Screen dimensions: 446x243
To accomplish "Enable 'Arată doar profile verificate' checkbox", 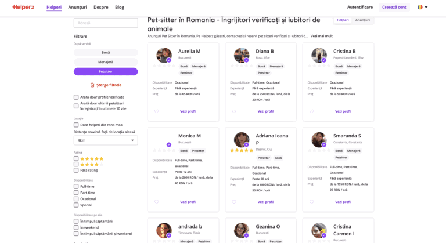I will pyautogui.click(x=76, y=97).
